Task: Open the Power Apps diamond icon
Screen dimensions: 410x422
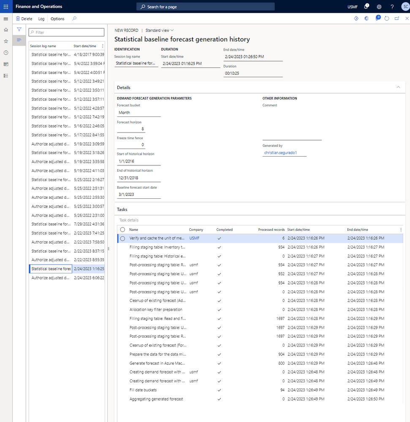Action: 356,19
